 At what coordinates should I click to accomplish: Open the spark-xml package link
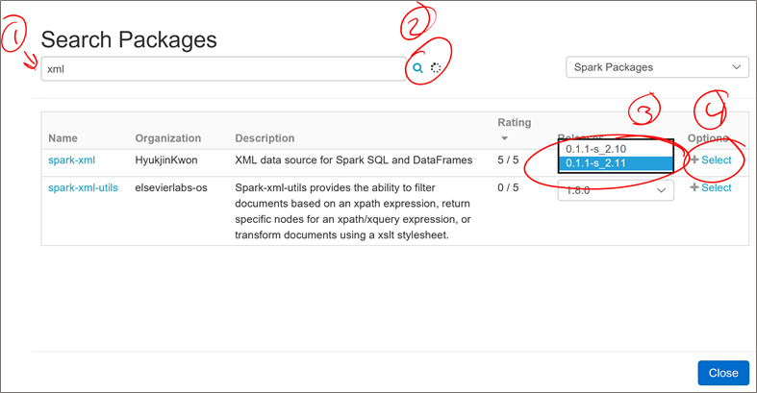coord(72,160)
